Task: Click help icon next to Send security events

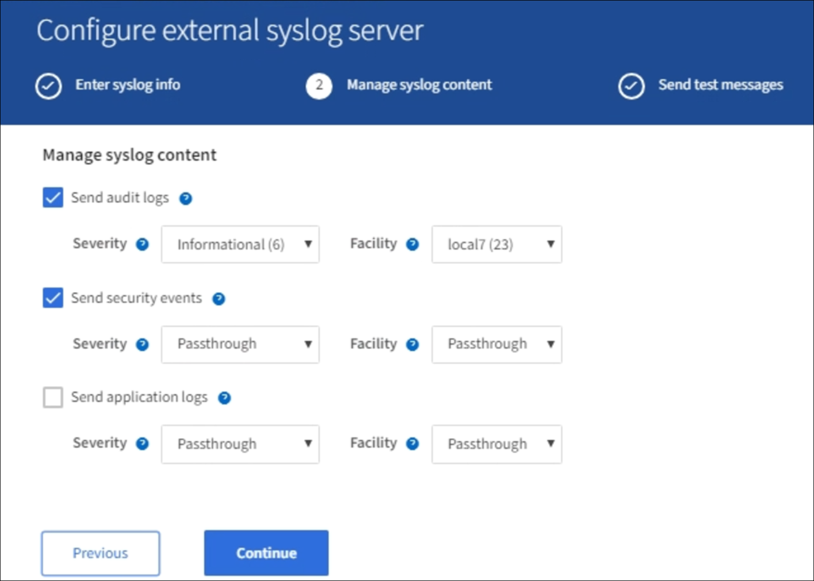Action: 219,299
